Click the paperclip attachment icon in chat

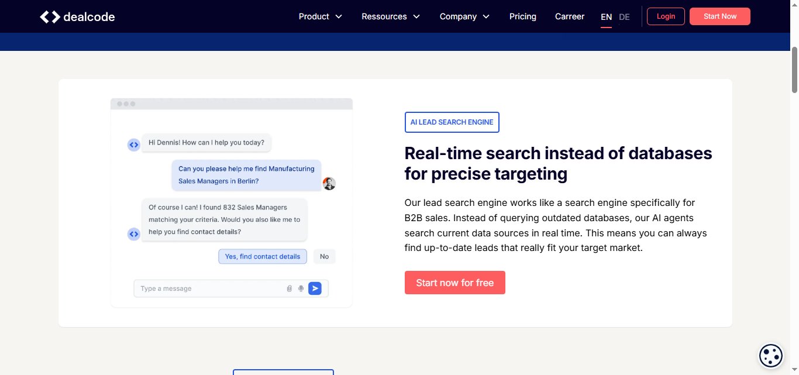[x=289, y=288]
